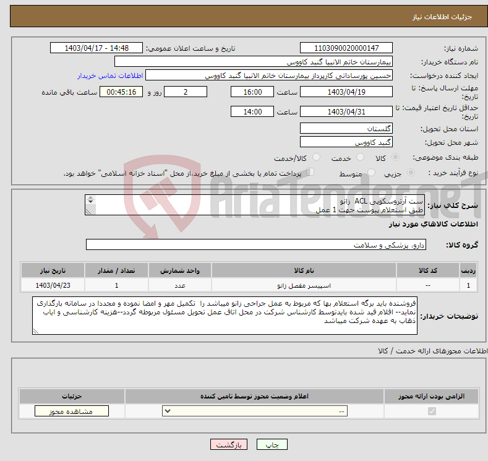
Task: Click the ساعت باقی مانده label
Action: (69, 92)
